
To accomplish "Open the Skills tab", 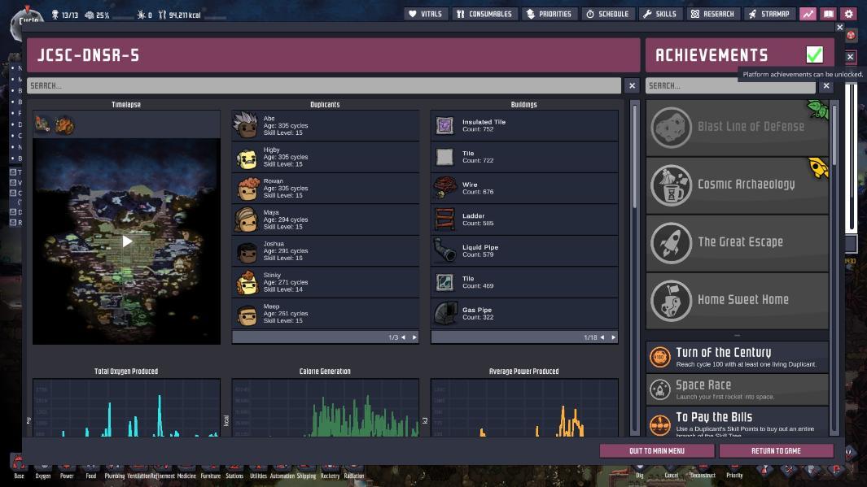I will pyautogui.click(x=659, y=14).
